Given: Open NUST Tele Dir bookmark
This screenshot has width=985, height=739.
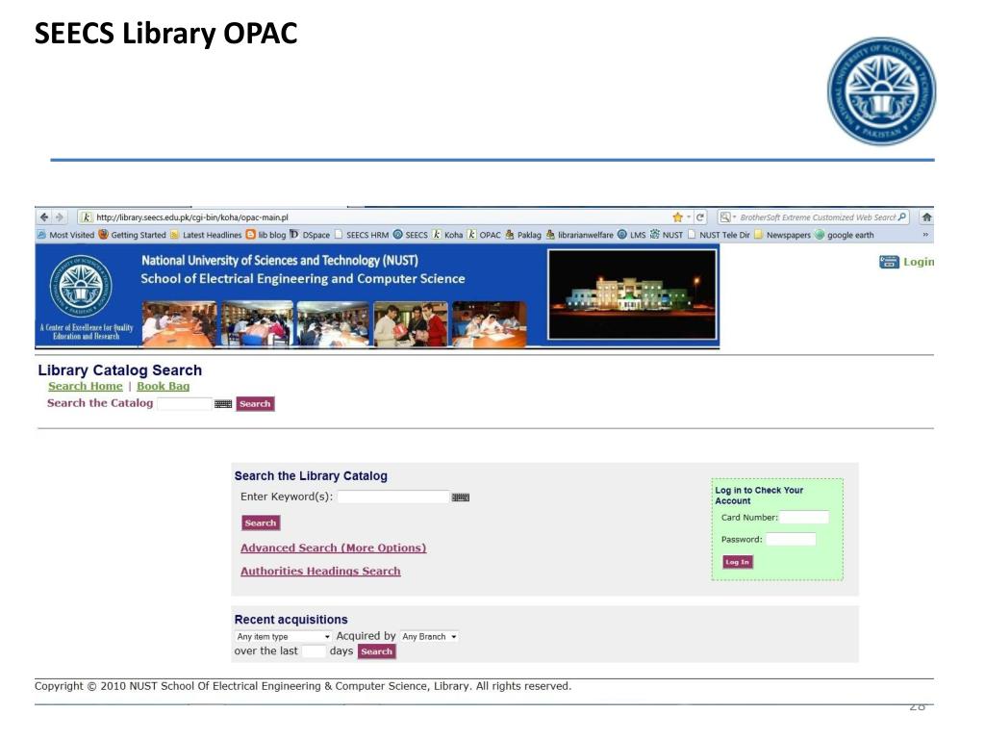Looking at the screenshot, I should (x=719, y=235).
